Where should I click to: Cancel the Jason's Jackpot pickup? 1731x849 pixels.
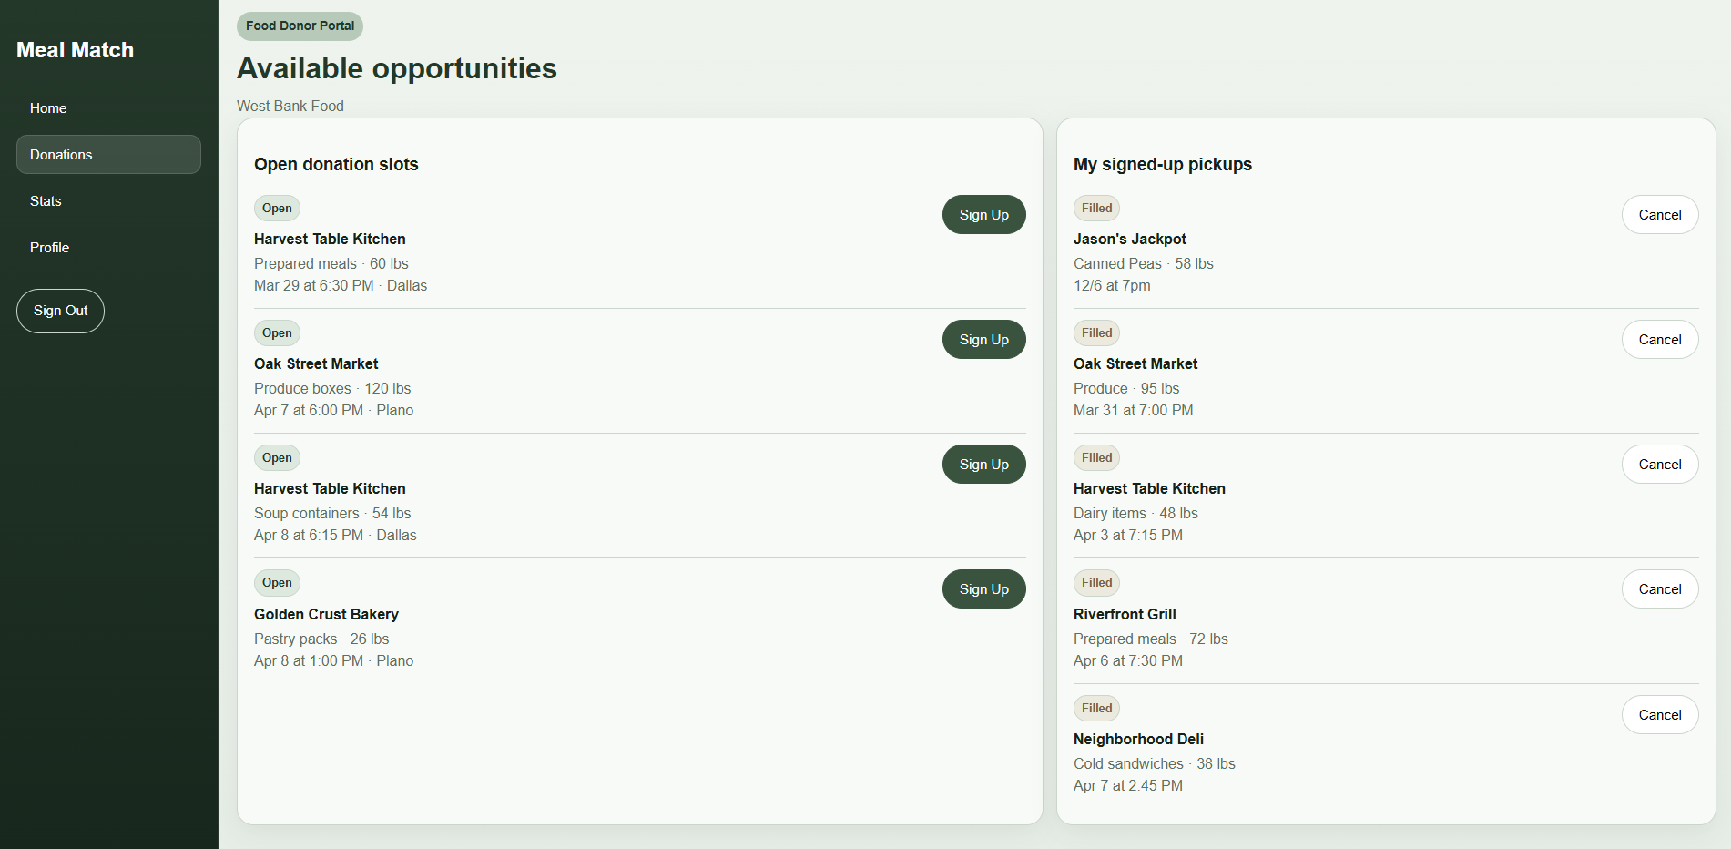point(1659,215)
